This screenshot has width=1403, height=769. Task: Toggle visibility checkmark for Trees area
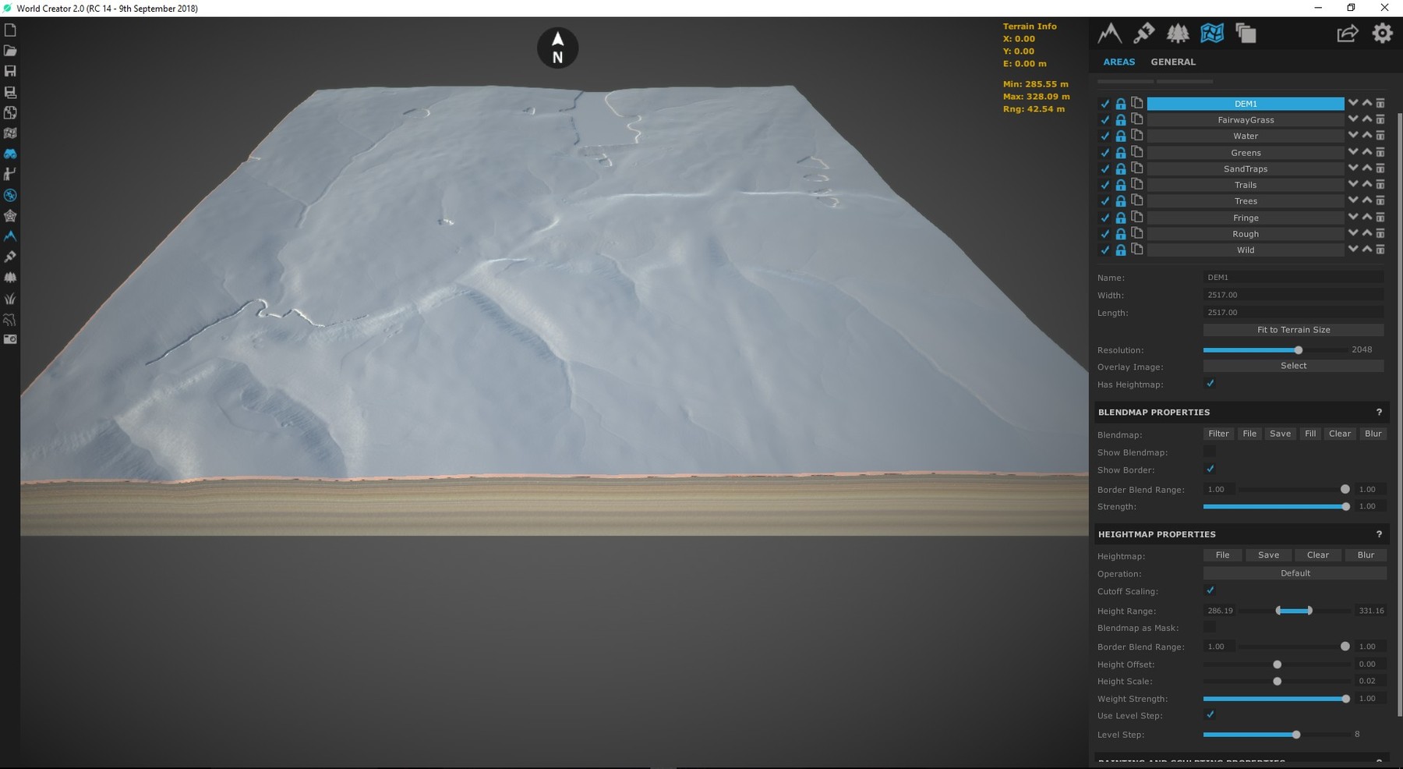click(x=1104, y=201)
